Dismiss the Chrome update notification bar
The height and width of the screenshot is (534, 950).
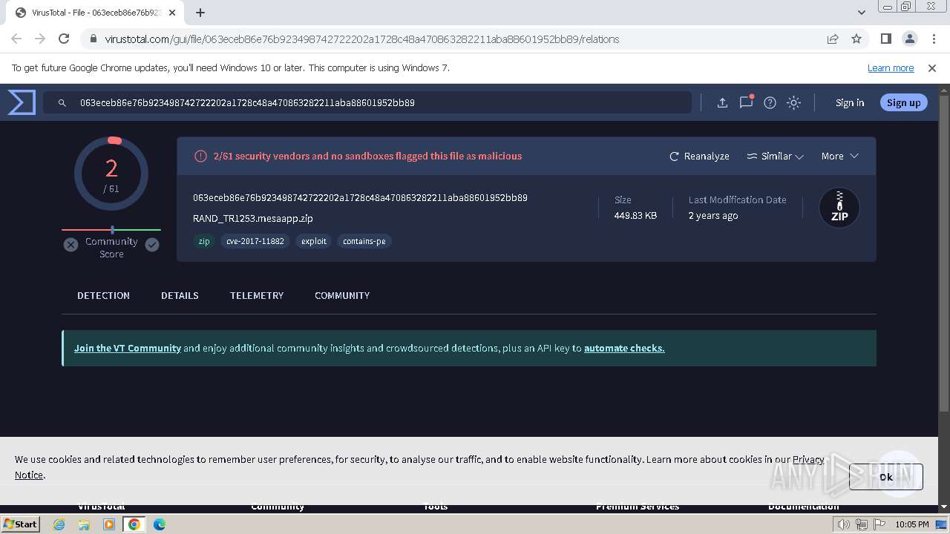coord(932,67)
